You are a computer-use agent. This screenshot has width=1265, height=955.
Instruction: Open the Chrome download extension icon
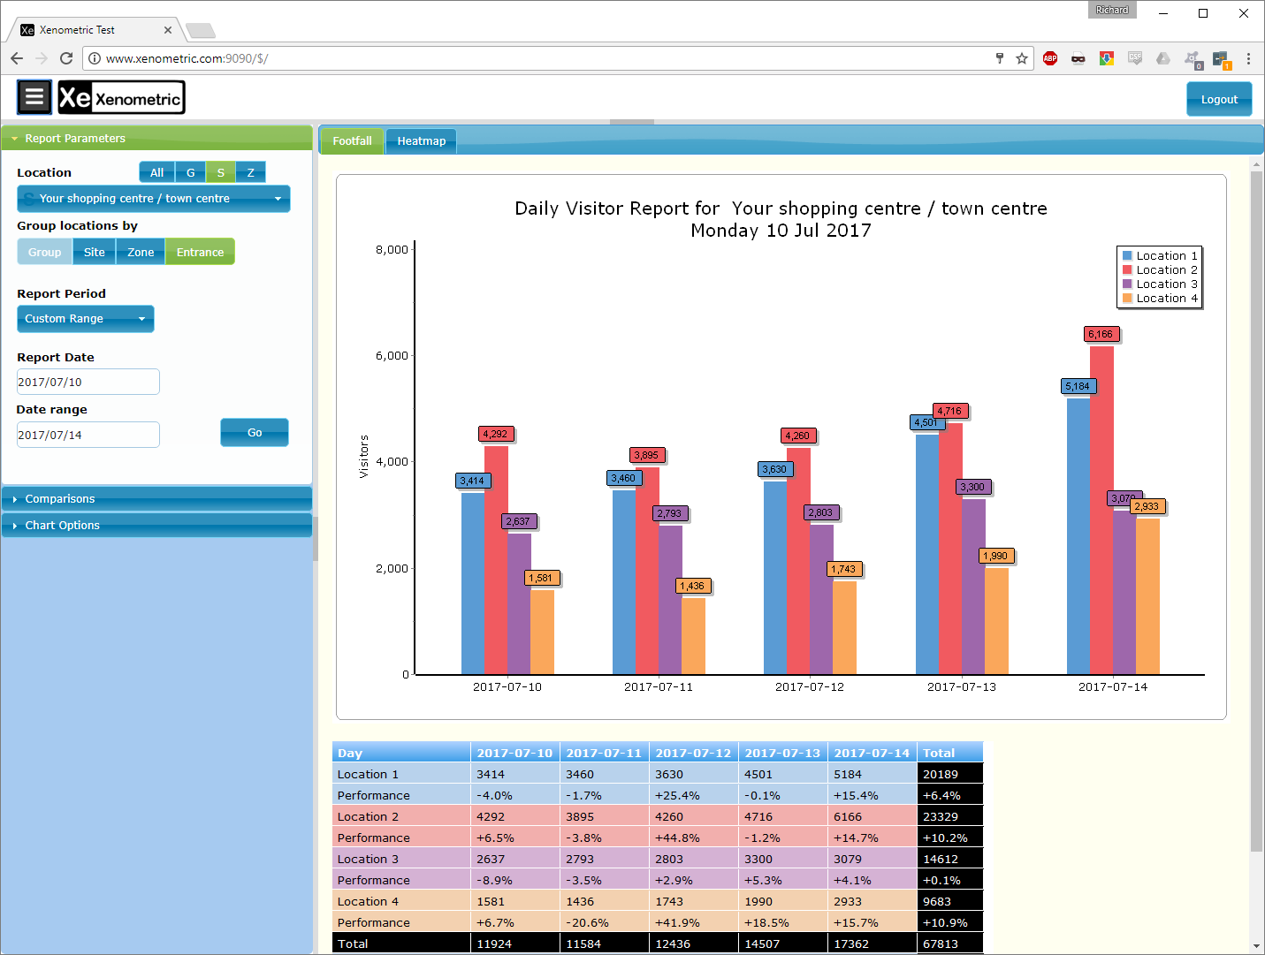click(x=1107, y=58)
